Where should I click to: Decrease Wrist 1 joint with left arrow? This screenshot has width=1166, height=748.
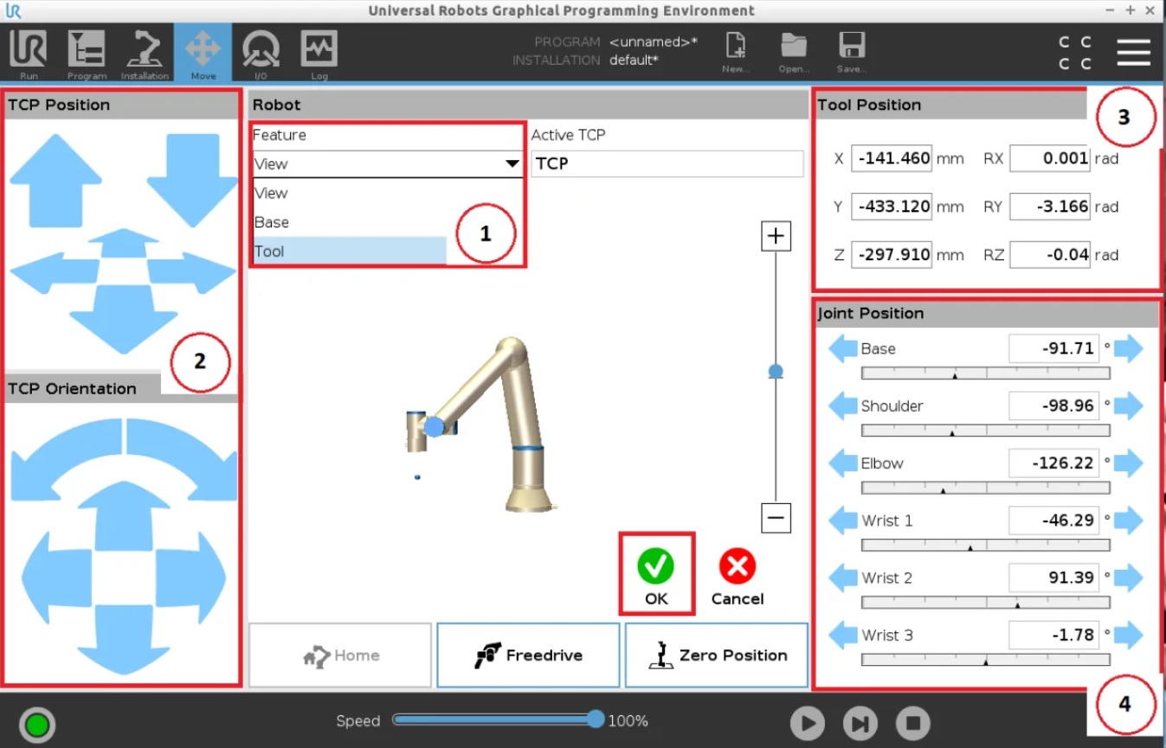(x=843, y=521)
